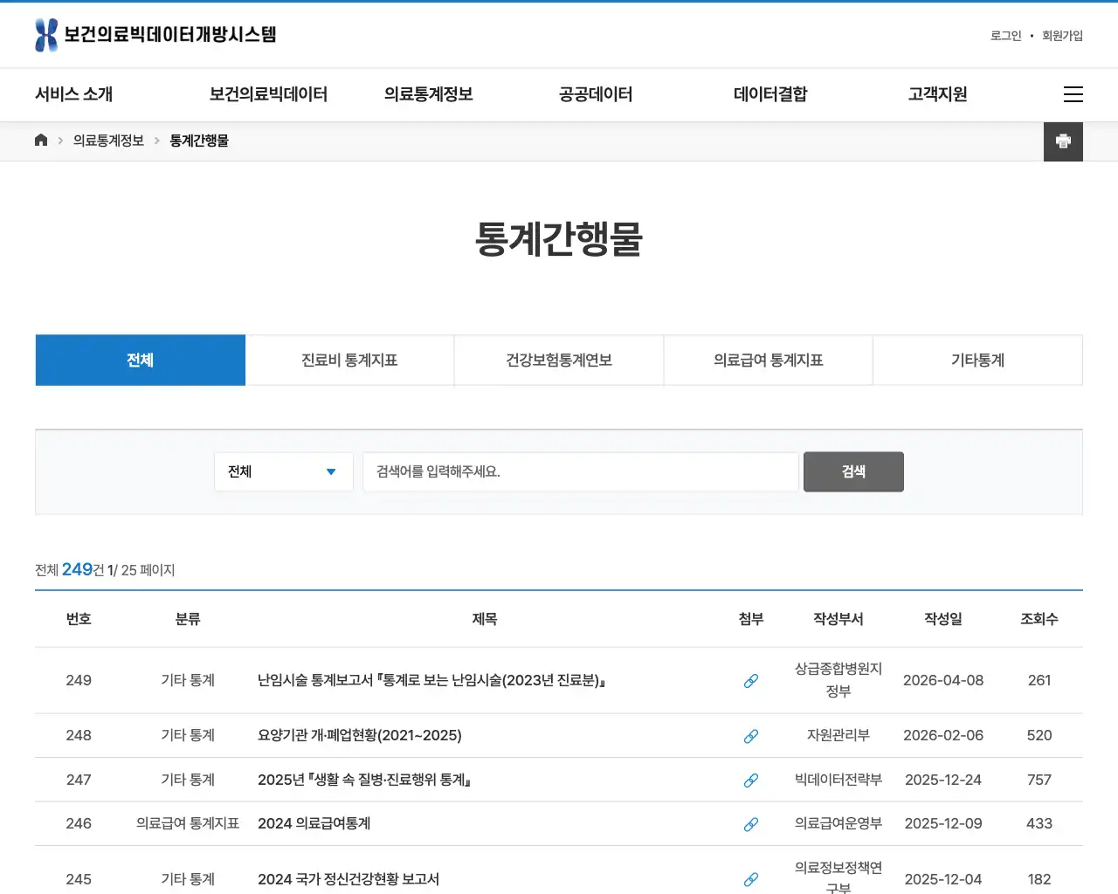Switch to 기타통계 tab

977,360
